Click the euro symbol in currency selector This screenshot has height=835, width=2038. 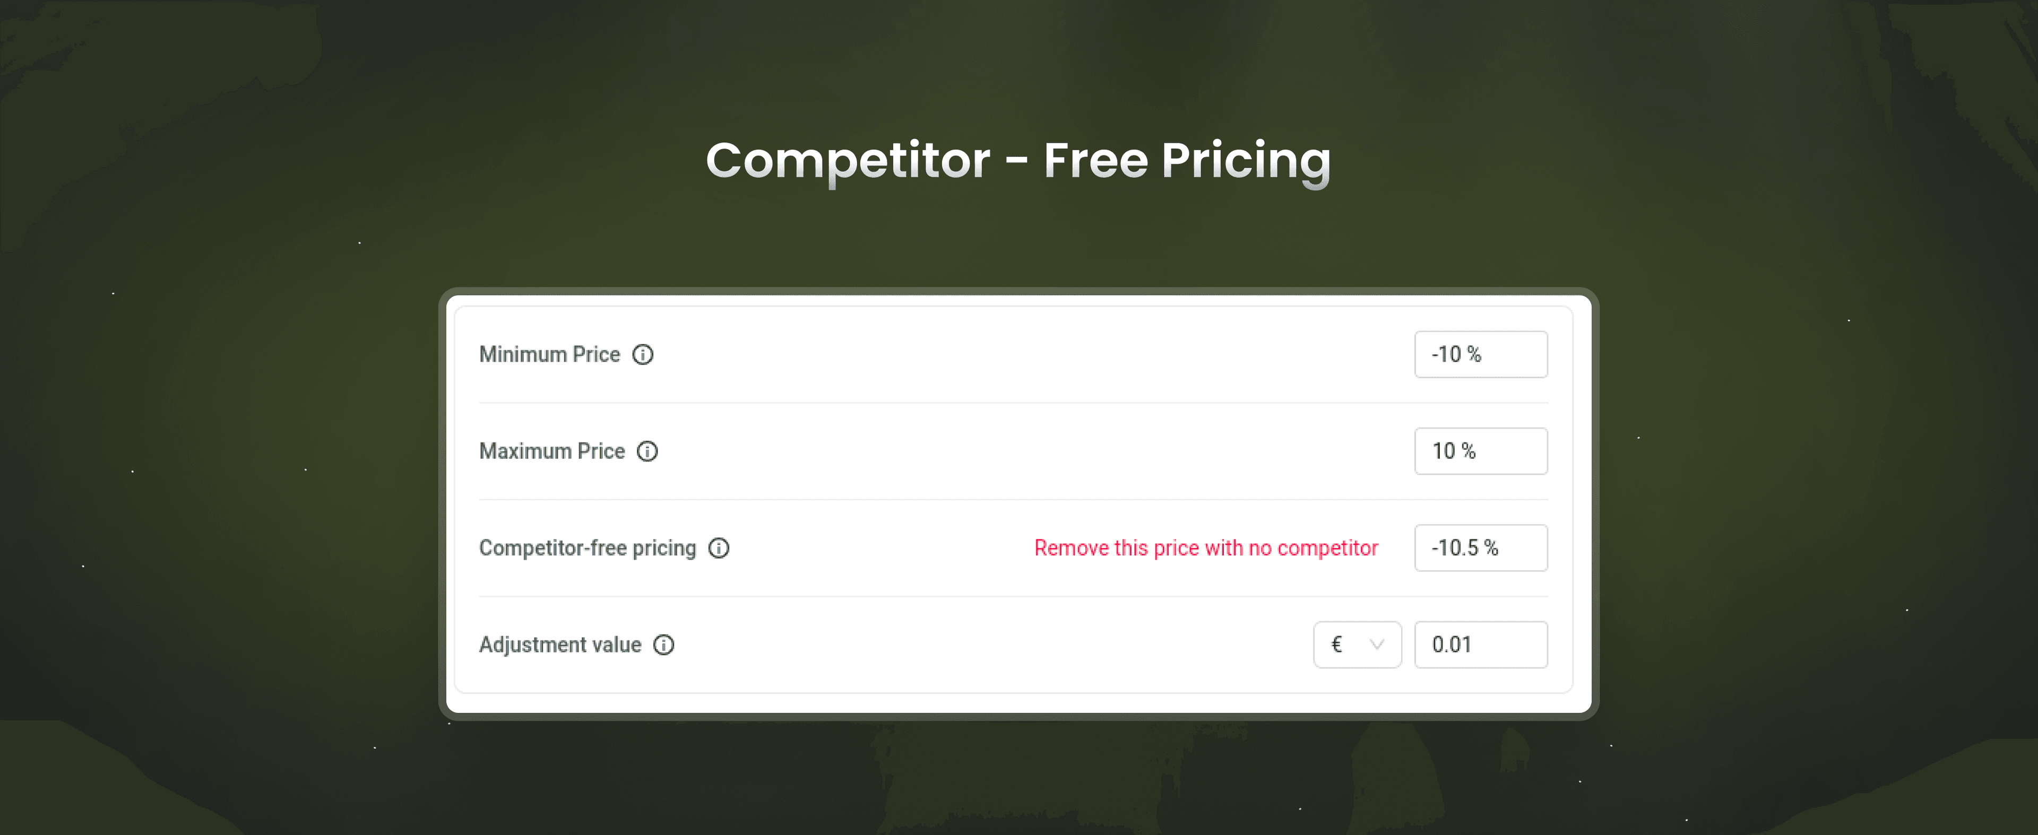(1336, 645)
